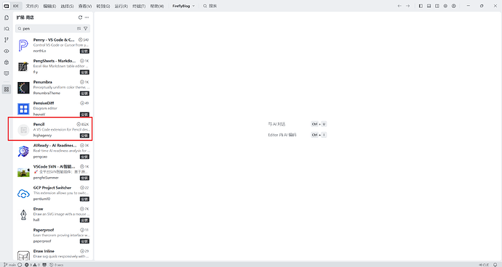This screenshot has height=267, width=502.
Task: Install the AIReady extension
Action: click(84, 157)
